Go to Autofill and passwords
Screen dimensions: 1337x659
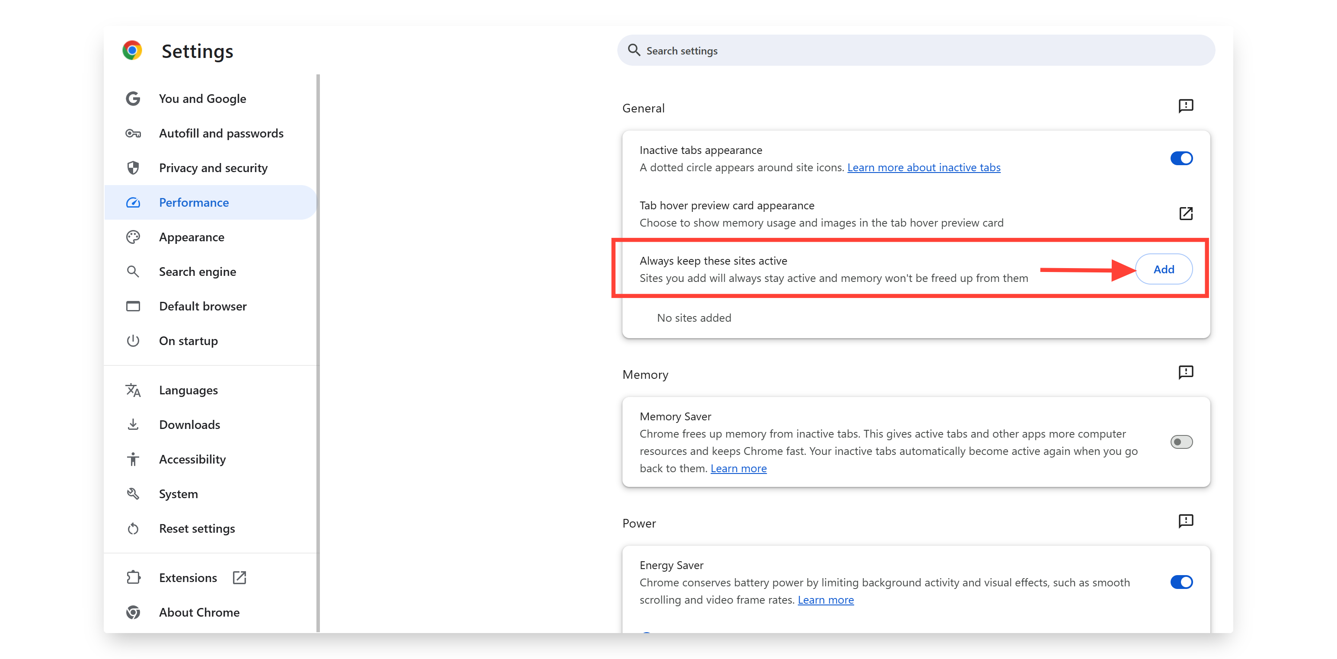pos(210,134)
